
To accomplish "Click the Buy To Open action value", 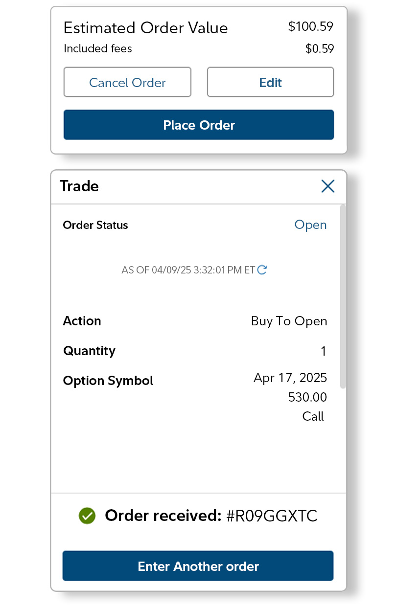I will [289, 321].
